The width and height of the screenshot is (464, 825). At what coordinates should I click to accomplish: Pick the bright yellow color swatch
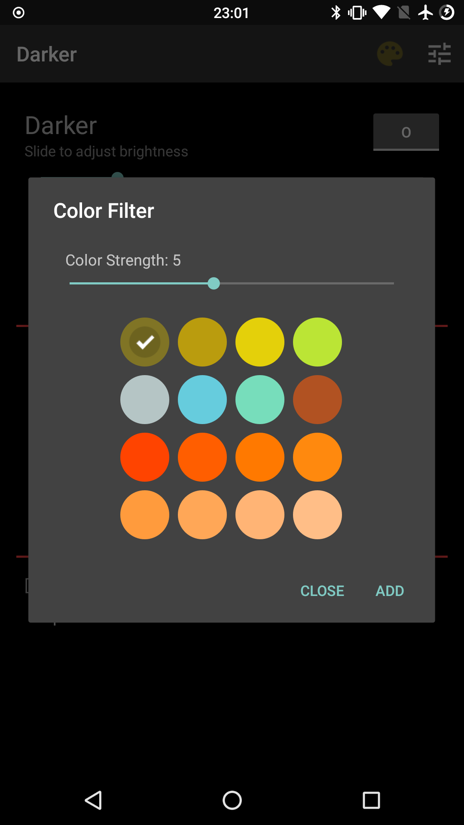click(260, 342)
